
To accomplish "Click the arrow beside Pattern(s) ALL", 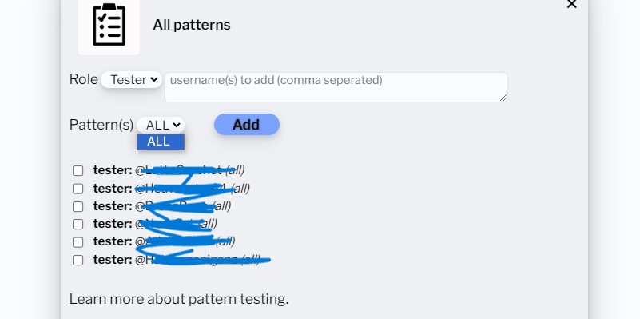I will tap(177, 125).
